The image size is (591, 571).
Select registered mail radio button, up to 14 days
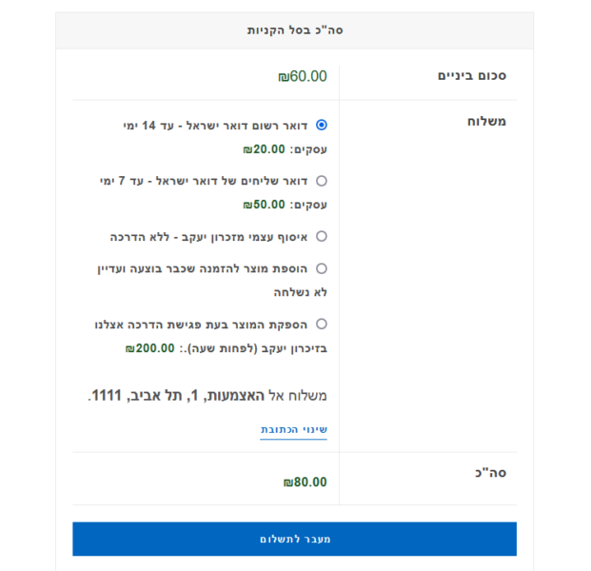pyautogui.click(x=321, y=125)
